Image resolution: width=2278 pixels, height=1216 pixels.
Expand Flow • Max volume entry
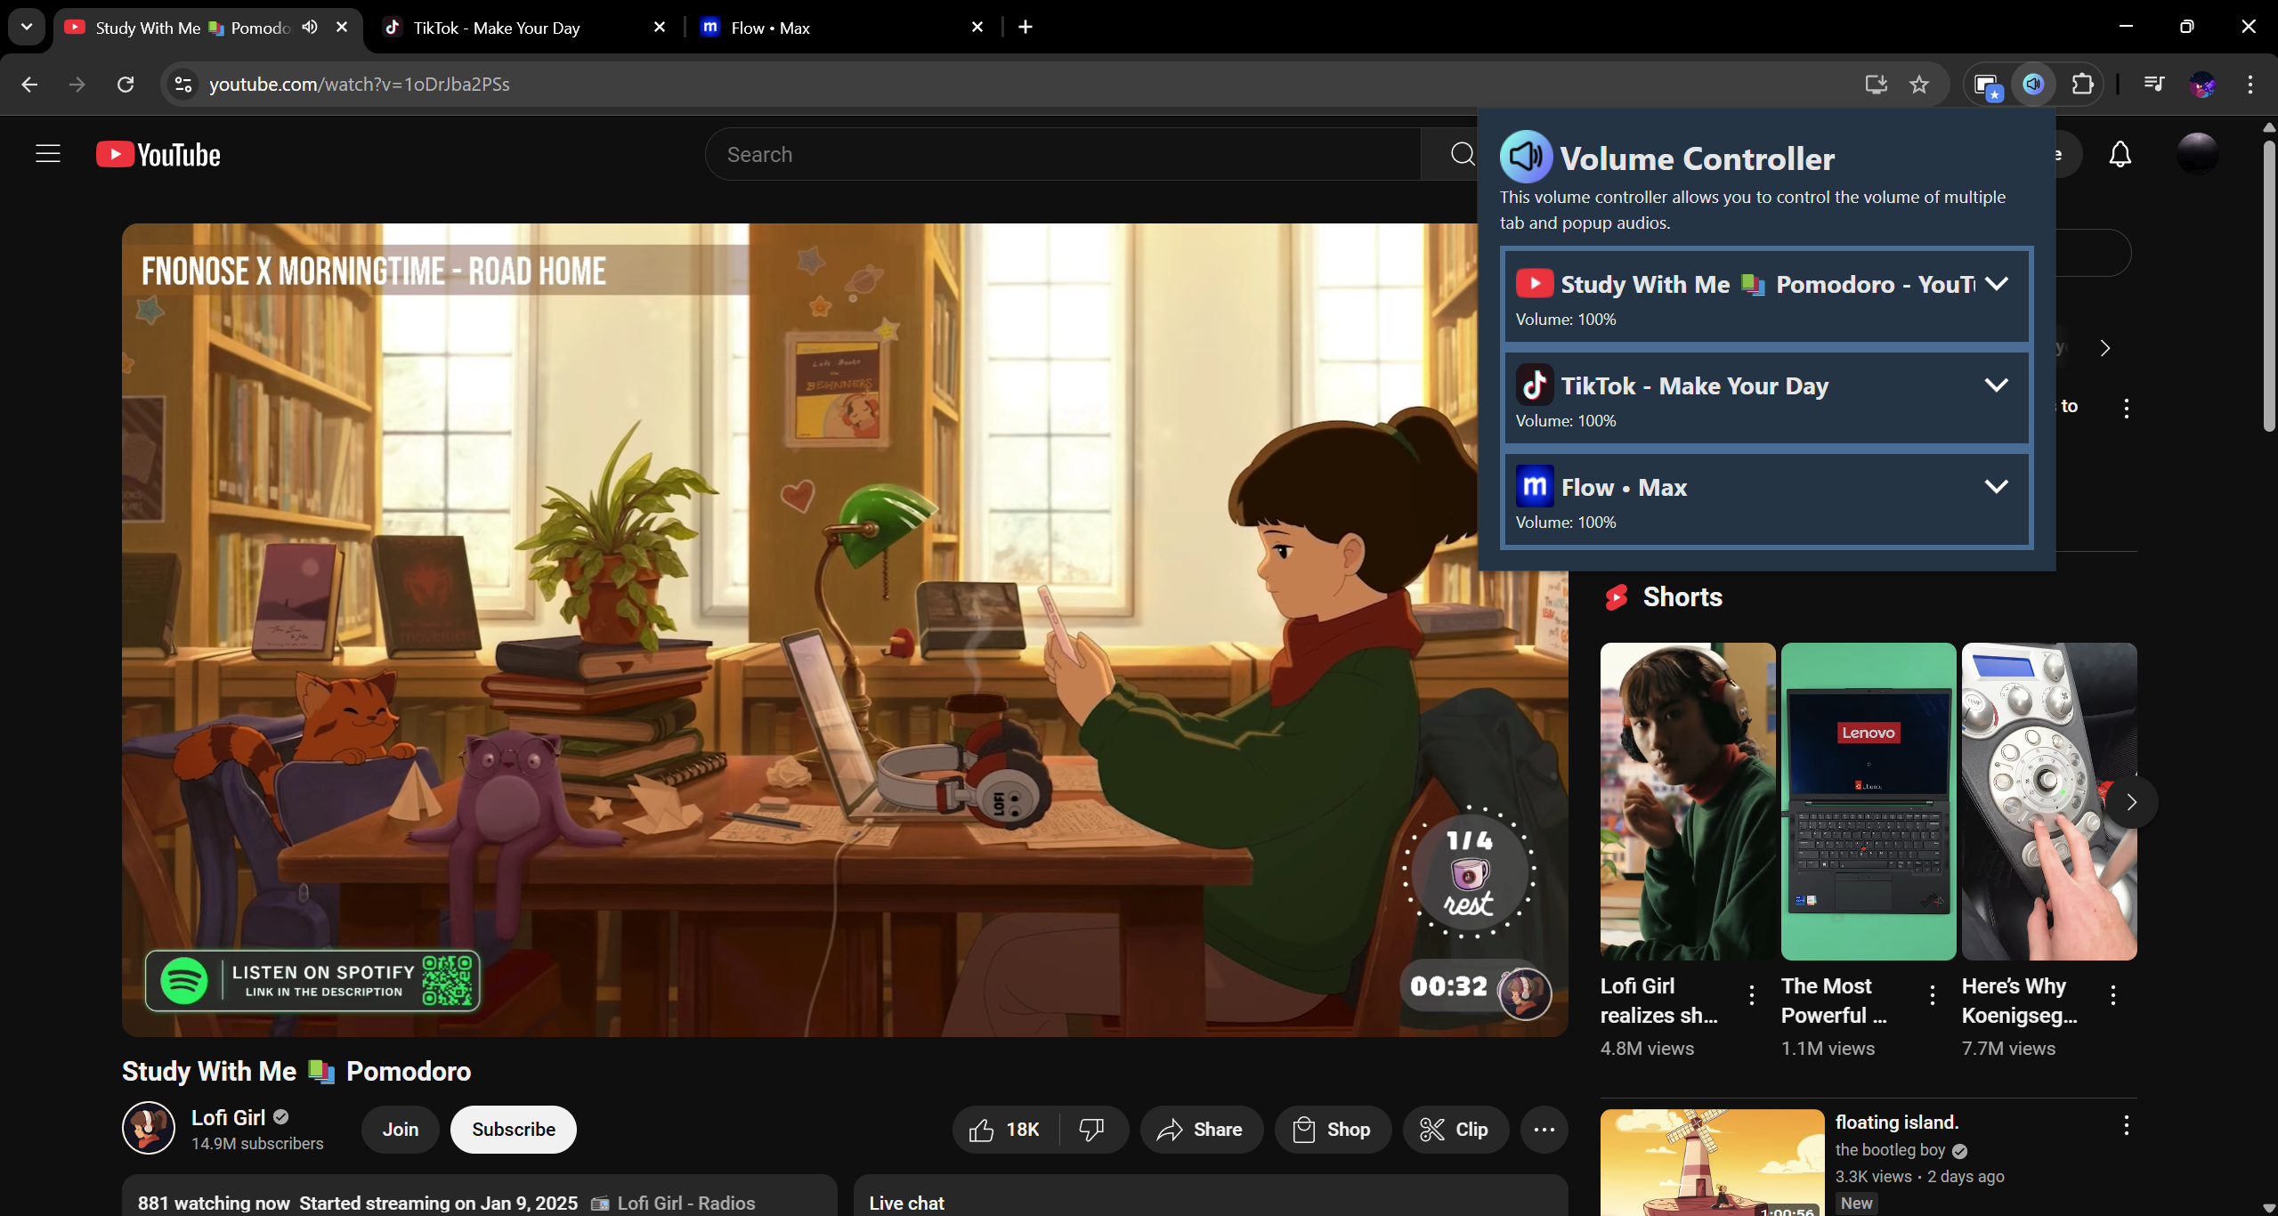click(1997, 487)
